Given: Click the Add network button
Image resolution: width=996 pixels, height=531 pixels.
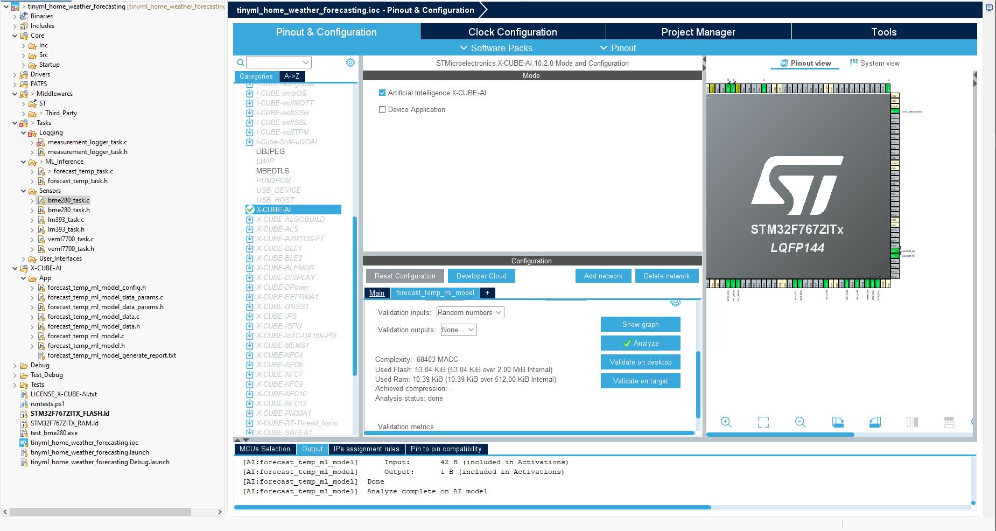Looking at the screenshot, I should pos(603,276).
